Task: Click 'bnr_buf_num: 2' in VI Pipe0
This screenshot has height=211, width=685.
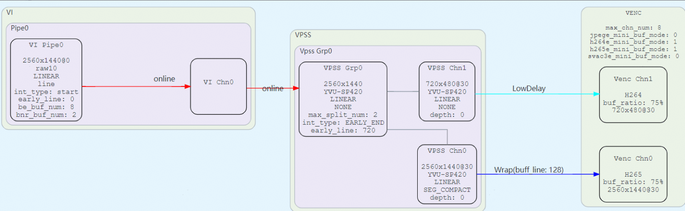Action: coord(46,115)
